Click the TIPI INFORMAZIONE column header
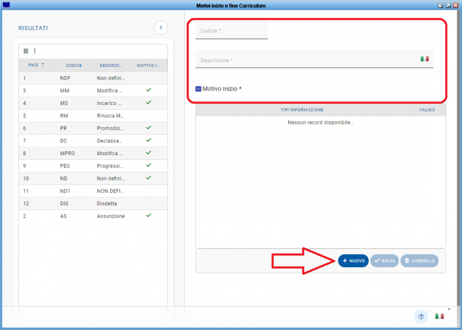The height and width of the screenshot is (330, 462). coord(301,110)
